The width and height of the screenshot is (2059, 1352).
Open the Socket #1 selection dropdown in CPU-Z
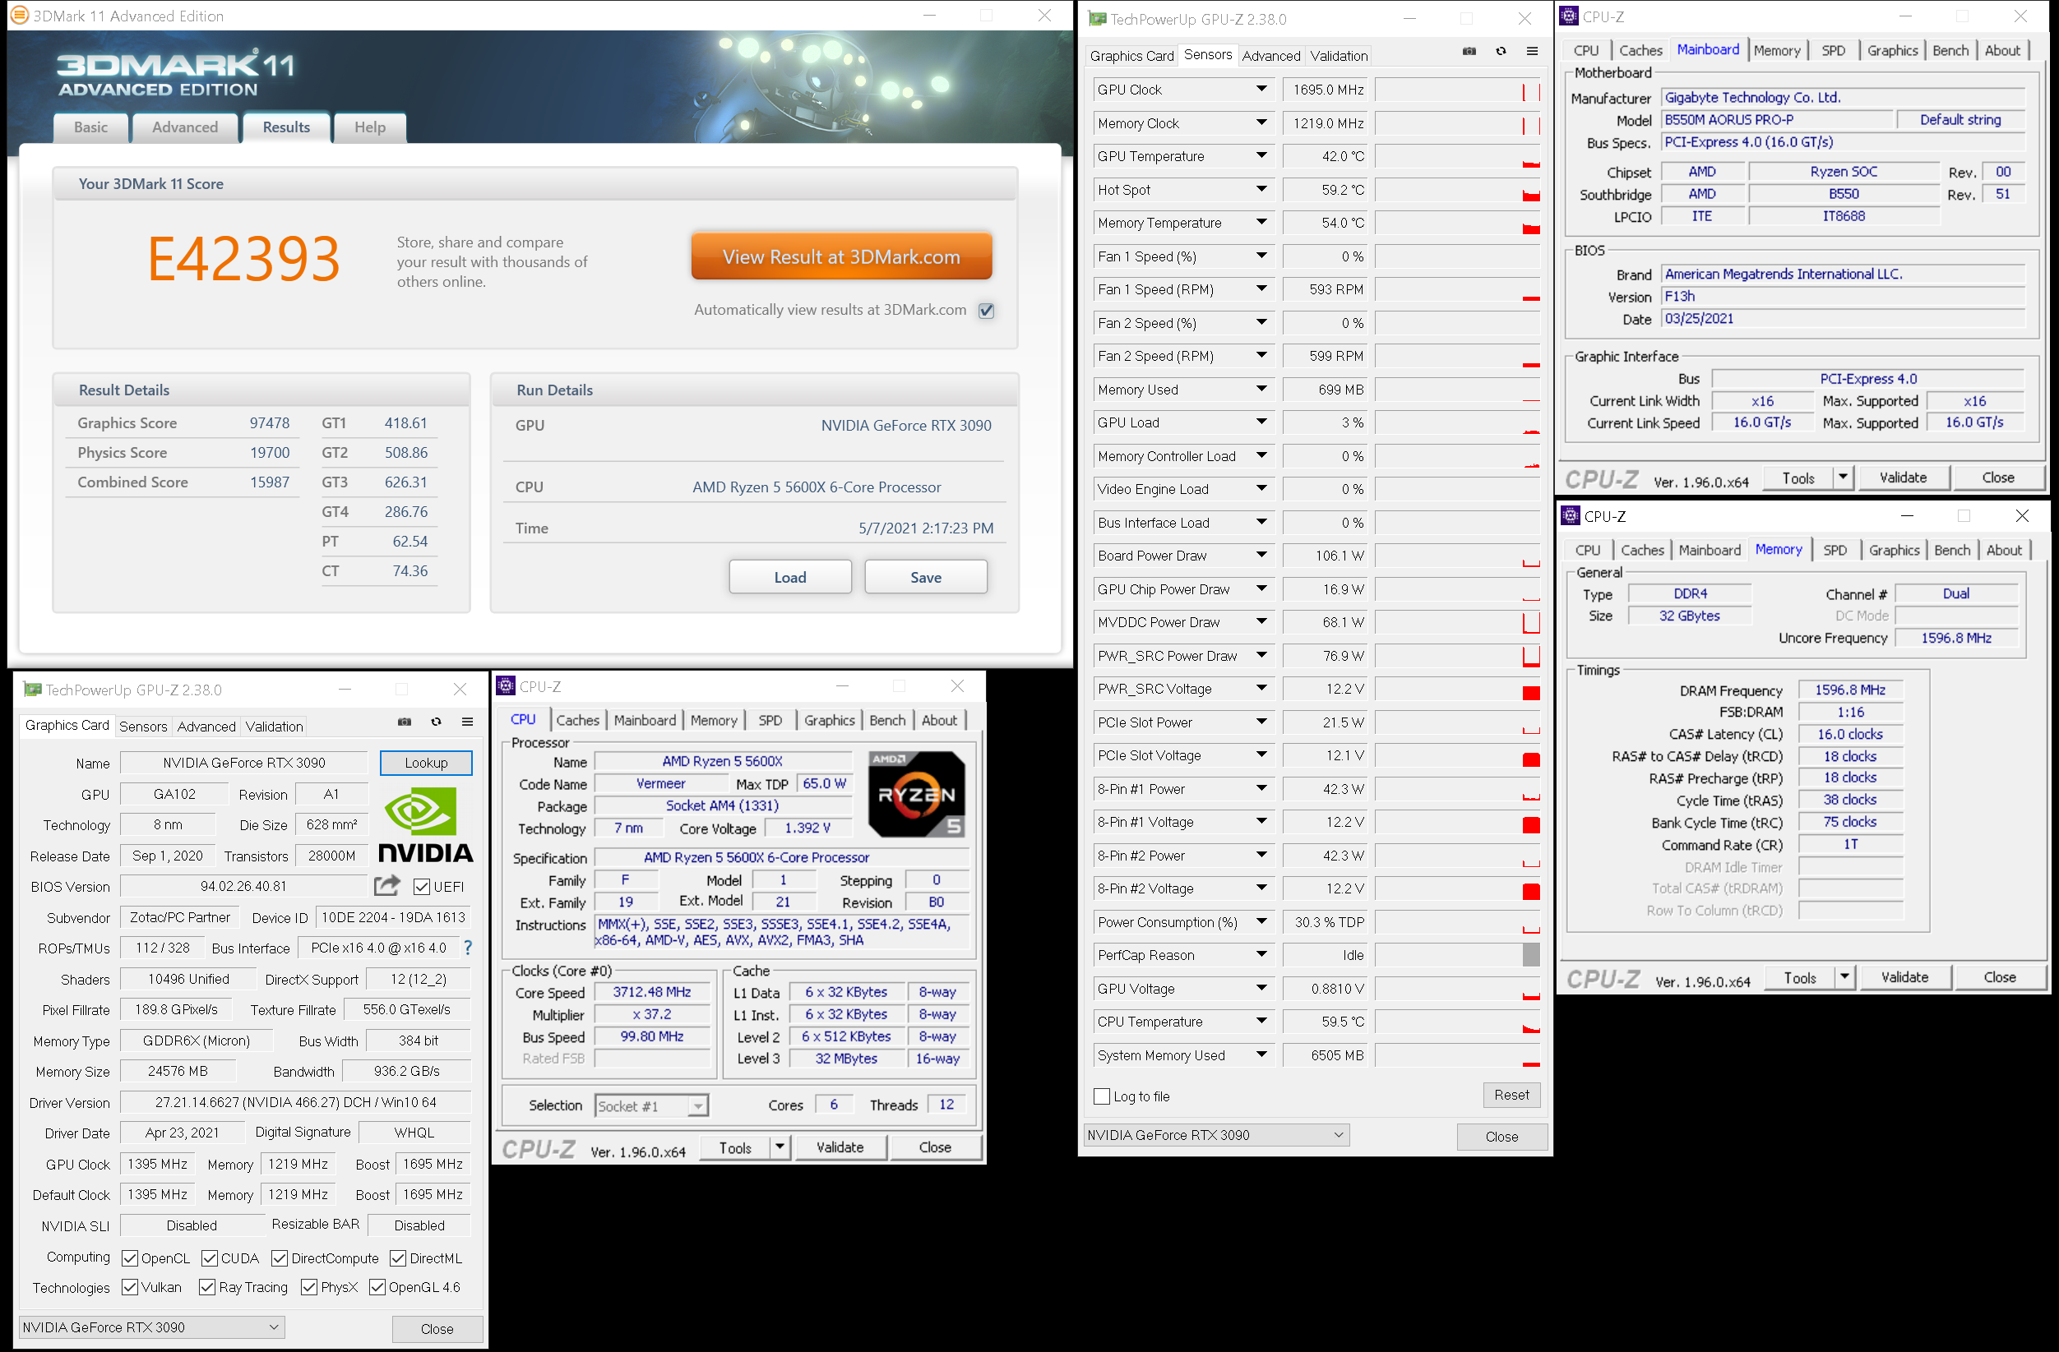pyautogui.click(x=651, y=1105)
